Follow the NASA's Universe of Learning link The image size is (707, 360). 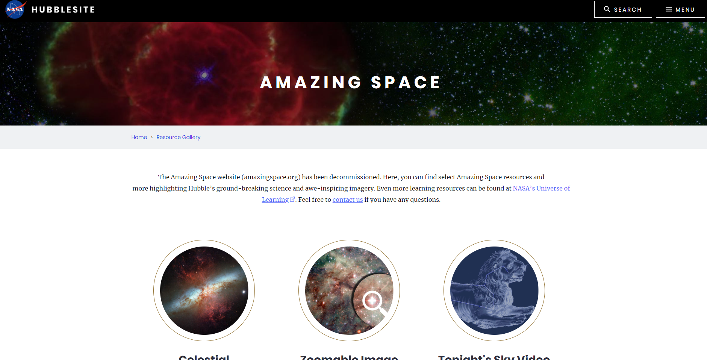(x=541, y=188)
